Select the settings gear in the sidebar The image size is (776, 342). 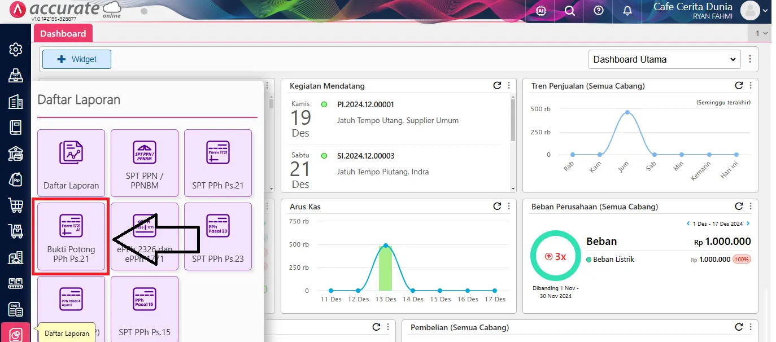tap(15, 50)
